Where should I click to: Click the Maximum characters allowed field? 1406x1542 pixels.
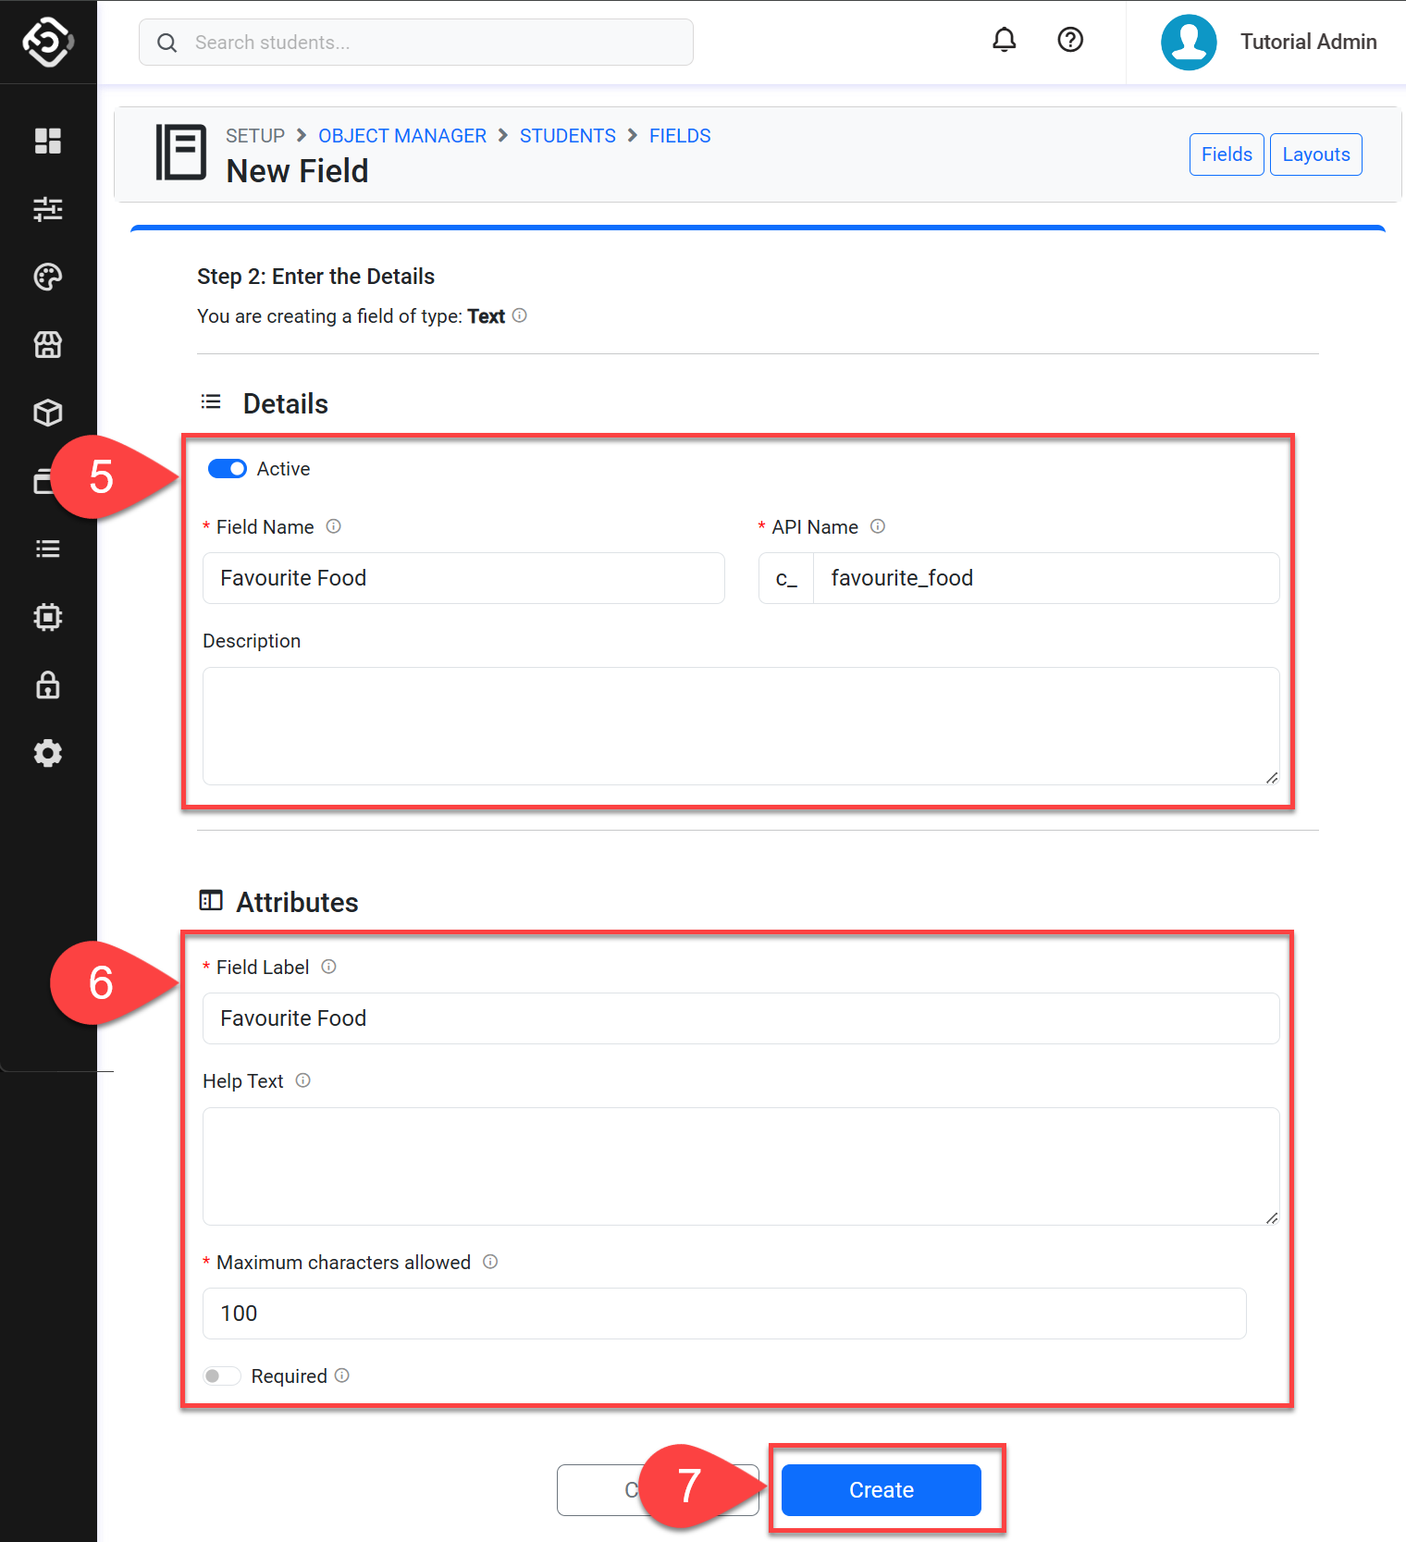(724, 1314)
